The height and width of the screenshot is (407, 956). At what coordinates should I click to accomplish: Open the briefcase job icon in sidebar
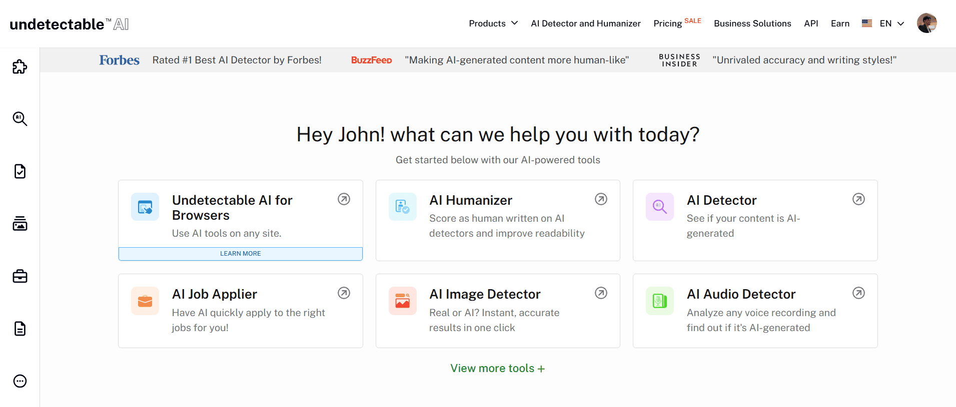(x=20, y=276)
